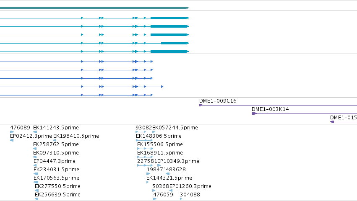Select the EP02412.3prime label

31,136
